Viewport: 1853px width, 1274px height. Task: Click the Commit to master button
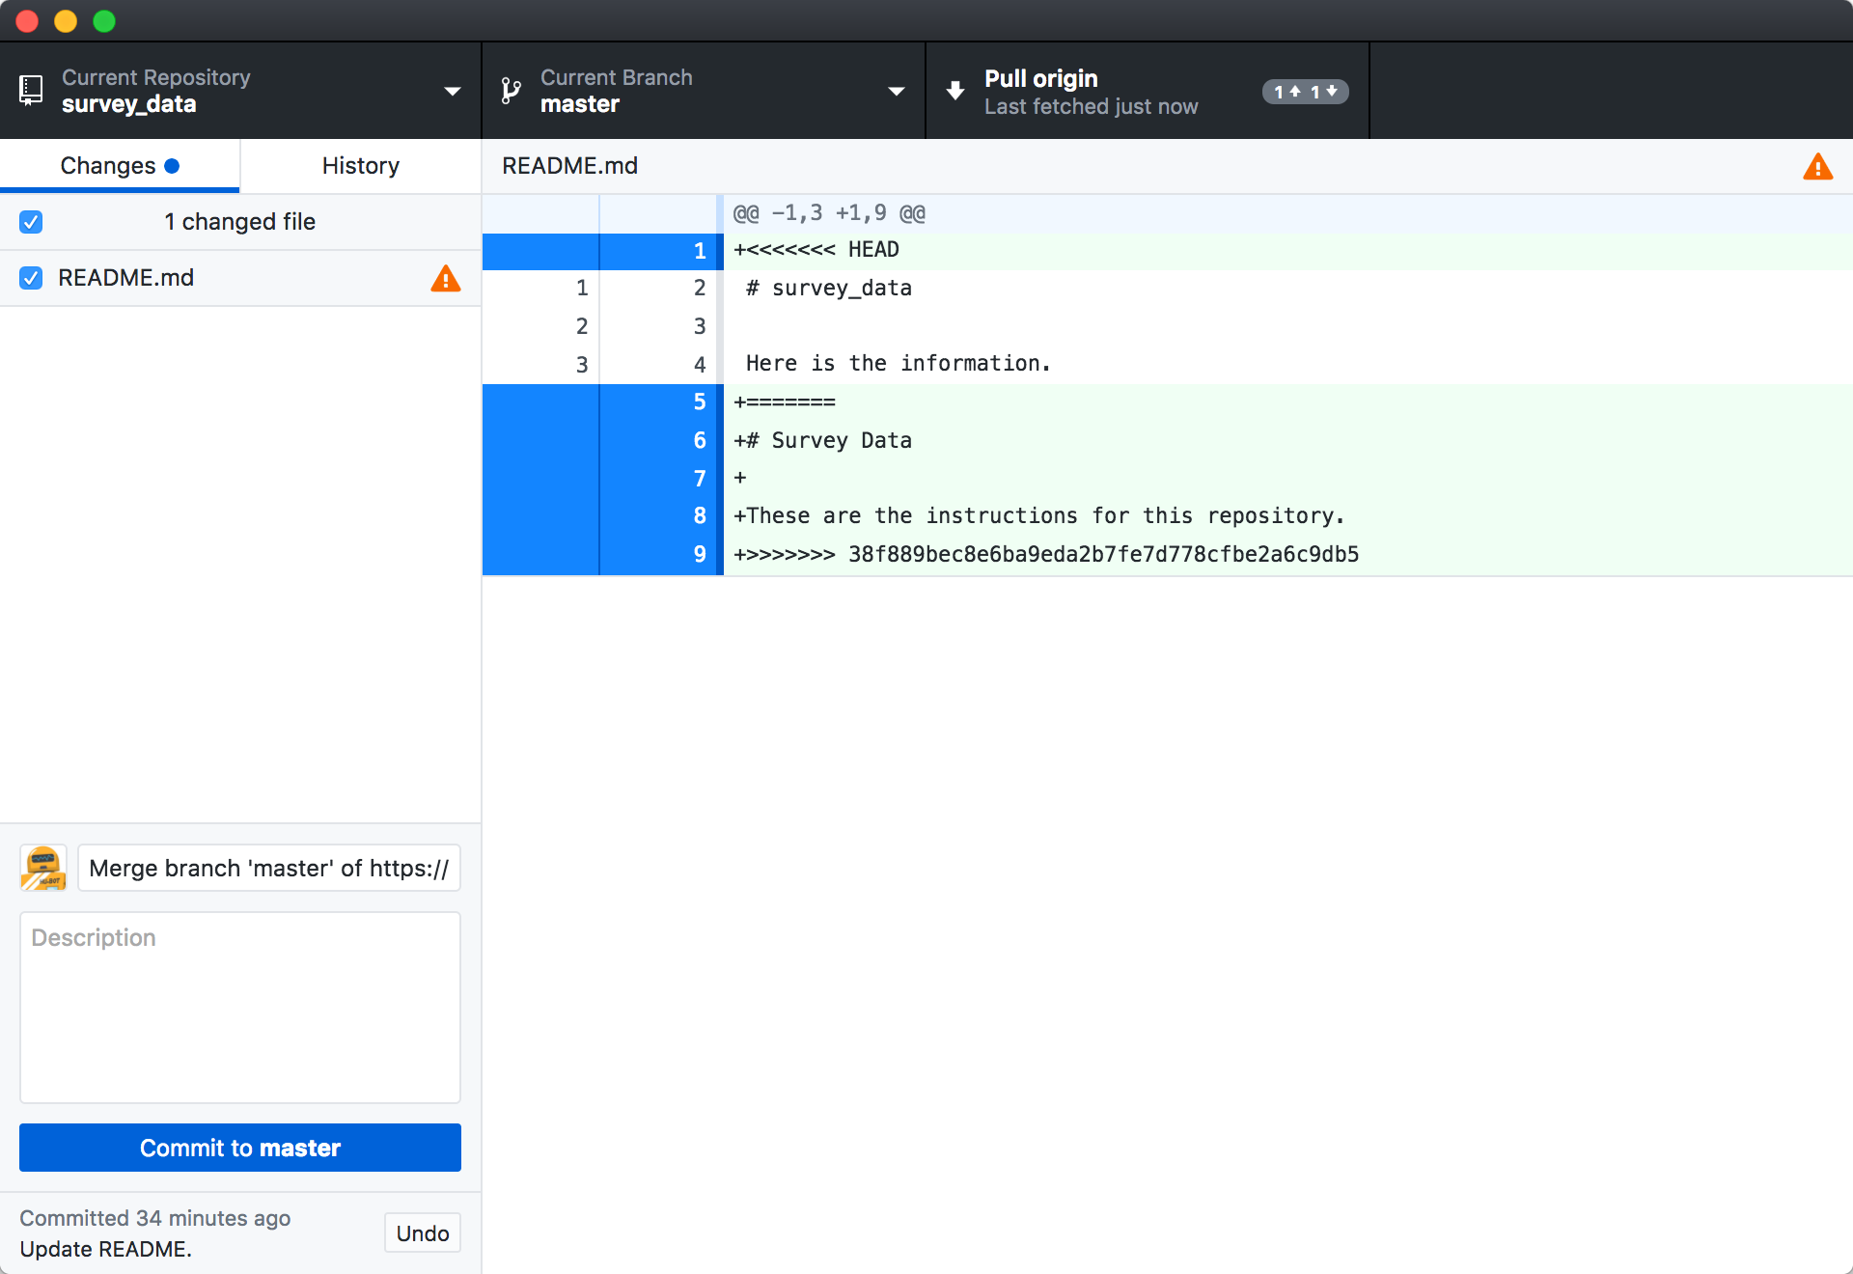(239, 1148)
